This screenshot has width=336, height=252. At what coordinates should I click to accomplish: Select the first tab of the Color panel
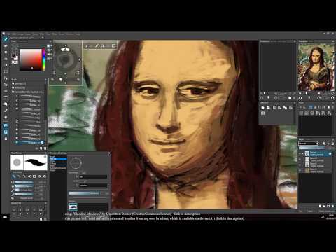coord(14,41)
